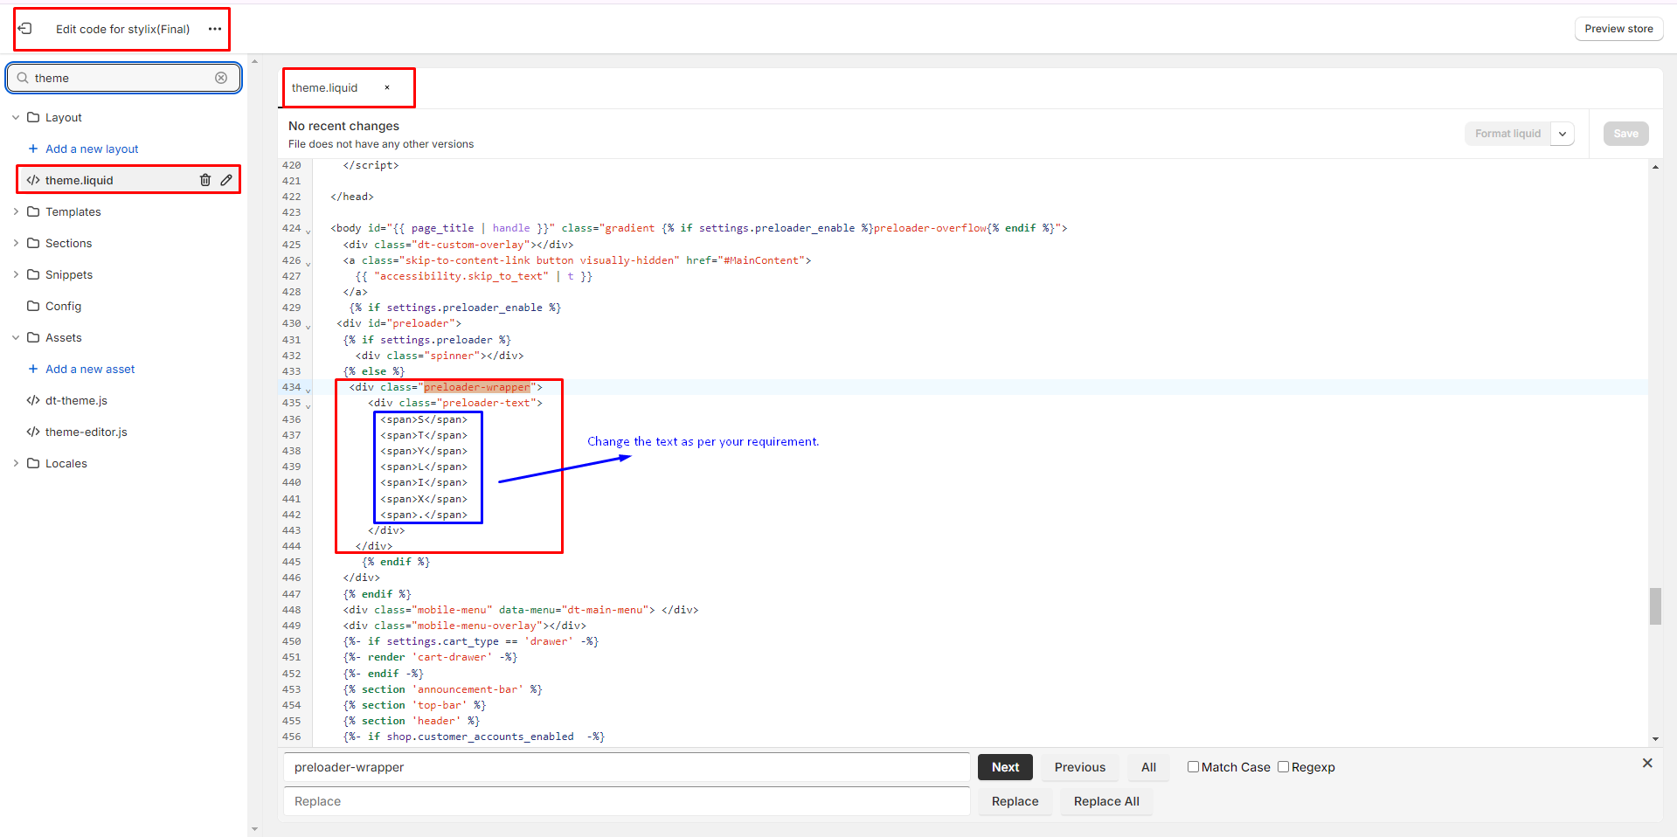The height and width of the screenshot is (837, 1677).
Task: Click the Config folder icon
Action: click(x=33, y=306)
